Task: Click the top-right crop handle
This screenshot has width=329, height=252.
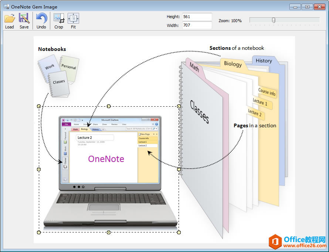Action: (179, 106)
